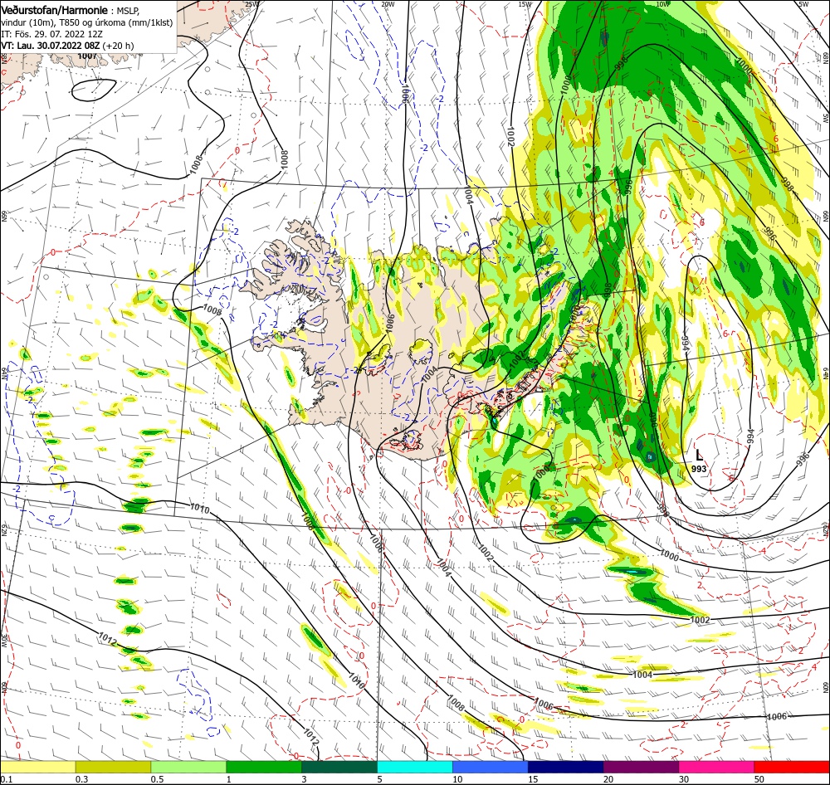Image resolution: width=830 pixels, height=785 pixels.
Task: Click the '20W' longitude label
Action: click(x=388, y=3)
